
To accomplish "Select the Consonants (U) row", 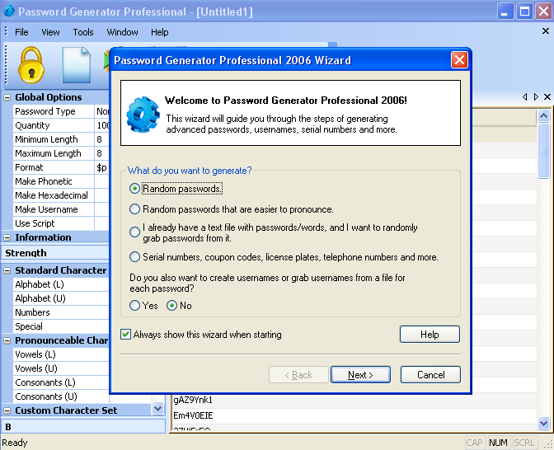I will coord(61,396).
